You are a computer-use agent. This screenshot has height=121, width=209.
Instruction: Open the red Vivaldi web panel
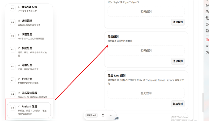(x=207, y=40)
